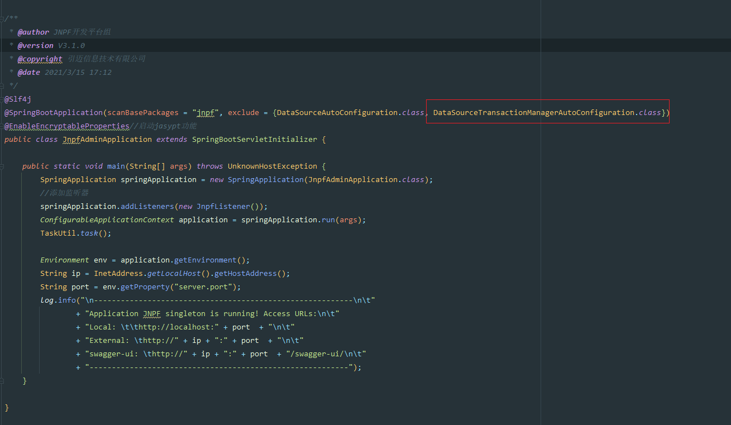Click DataSourceTransactionManagerAutoConfiguration in the red box
The height and width of the screenshot is (425, 731).
[534, 113]
